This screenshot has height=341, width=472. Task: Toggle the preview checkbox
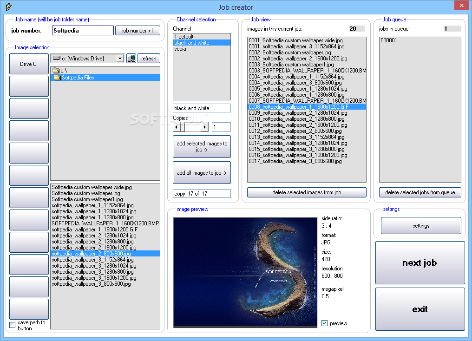[324, 323]
